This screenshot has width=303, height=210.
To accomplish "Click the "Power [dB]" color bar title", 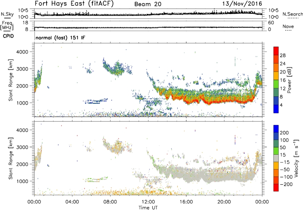I will [x=289, y=80].
